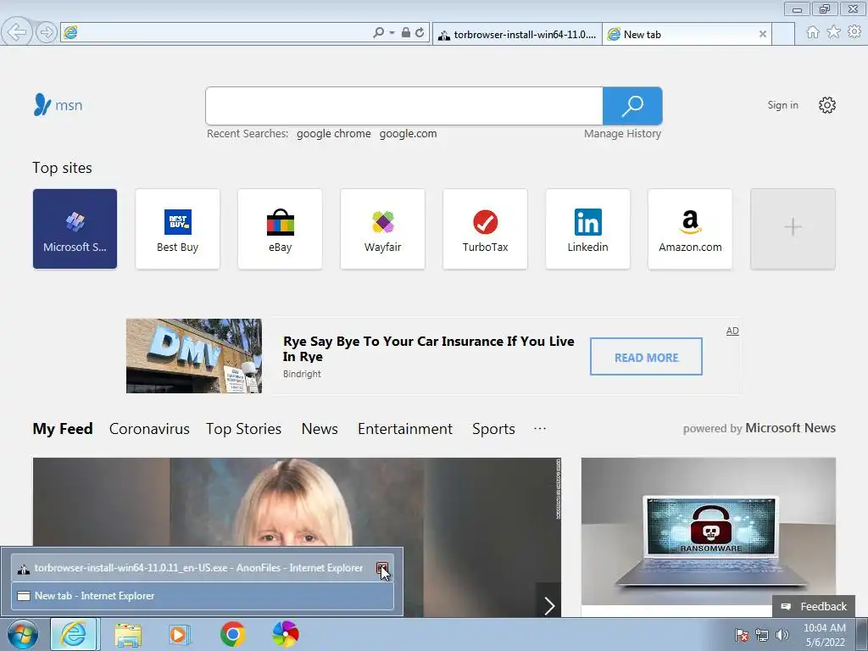
Task: Open Windows Media Player taskbar icon
Action: [x=179, y=634]
